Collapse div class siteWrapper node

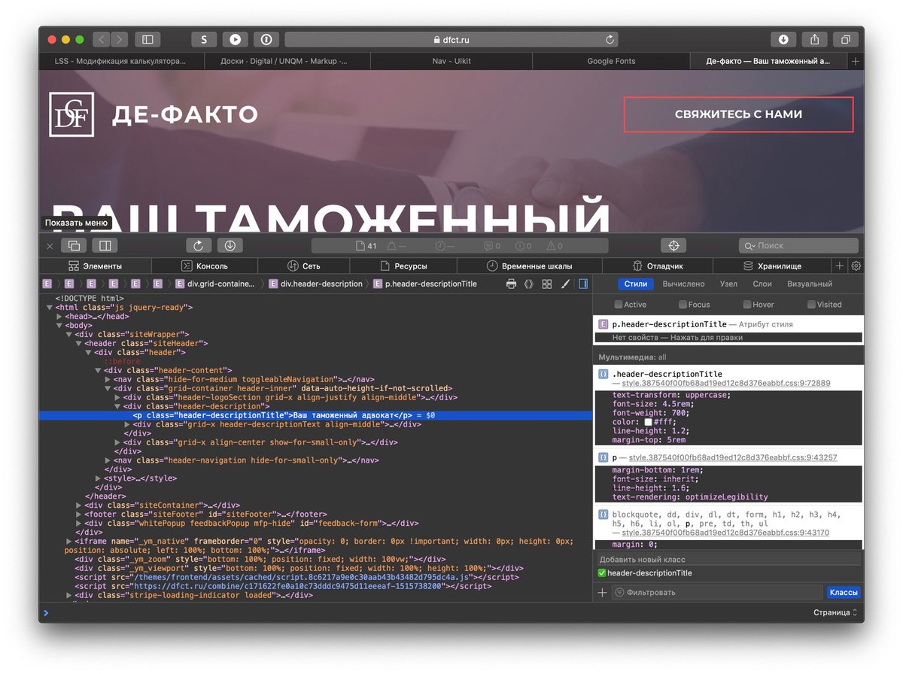point(69,335)
